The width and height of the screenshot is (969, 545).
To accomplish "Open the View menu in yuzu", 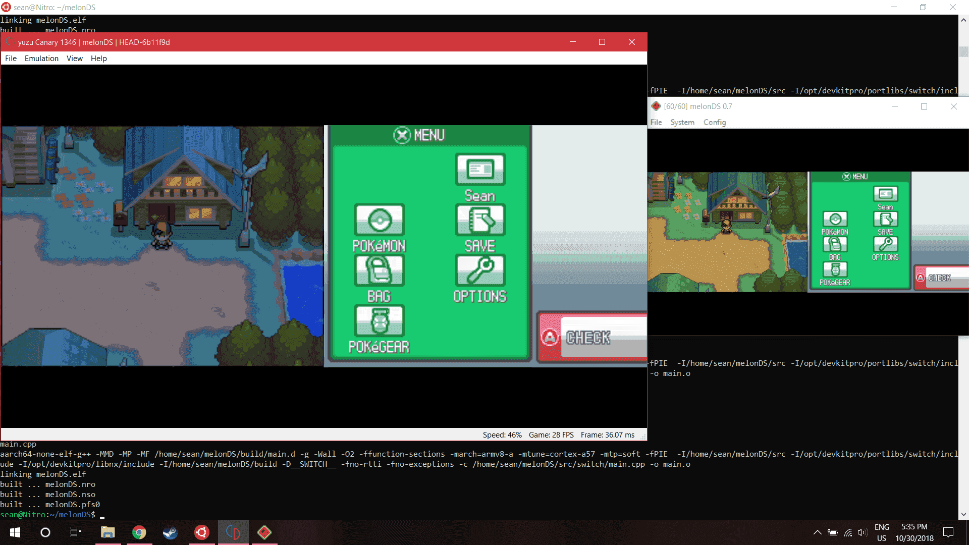I will tap(75, 59).
